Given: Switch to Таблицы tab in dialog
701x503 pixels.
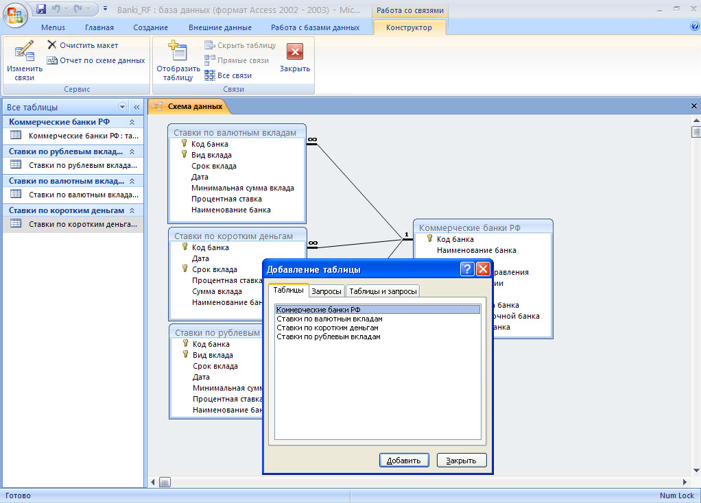Looking at the screenshot, I should [x=288, y=291].
